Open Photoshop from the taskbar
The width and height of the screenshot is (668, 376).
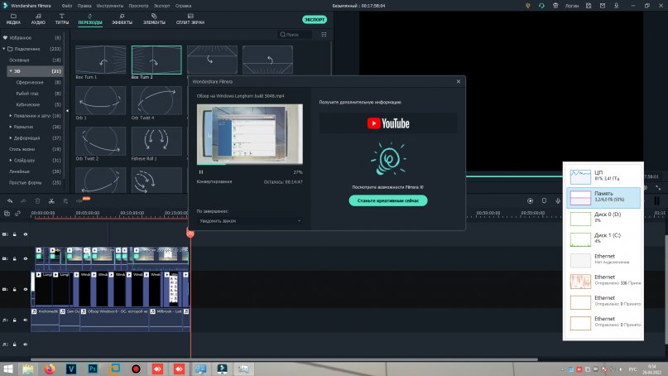point(94,368)
